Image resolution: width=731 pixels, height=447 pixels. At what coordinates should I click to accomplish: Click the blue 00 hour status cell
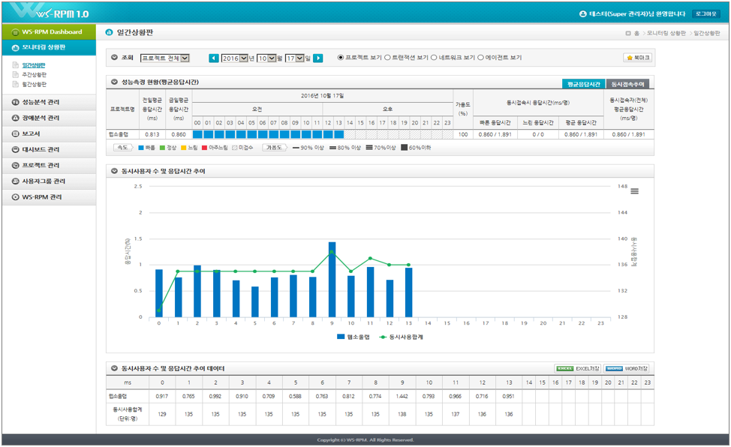[197, 134]
